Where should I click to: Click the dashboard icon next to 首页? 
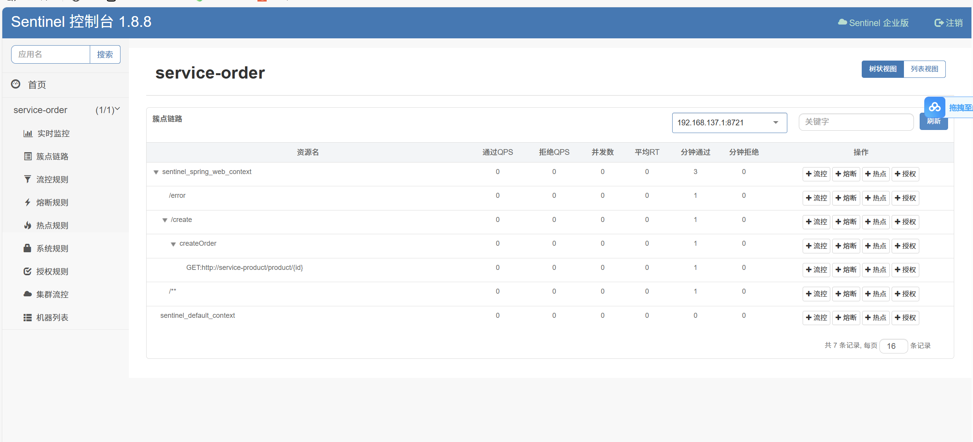pyautogui.click(x=16, y=84)
